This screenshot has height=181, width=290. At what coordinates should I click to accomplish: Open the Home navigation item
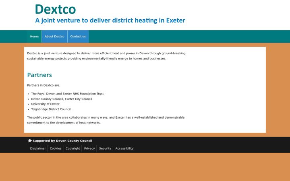click(34, 36)
